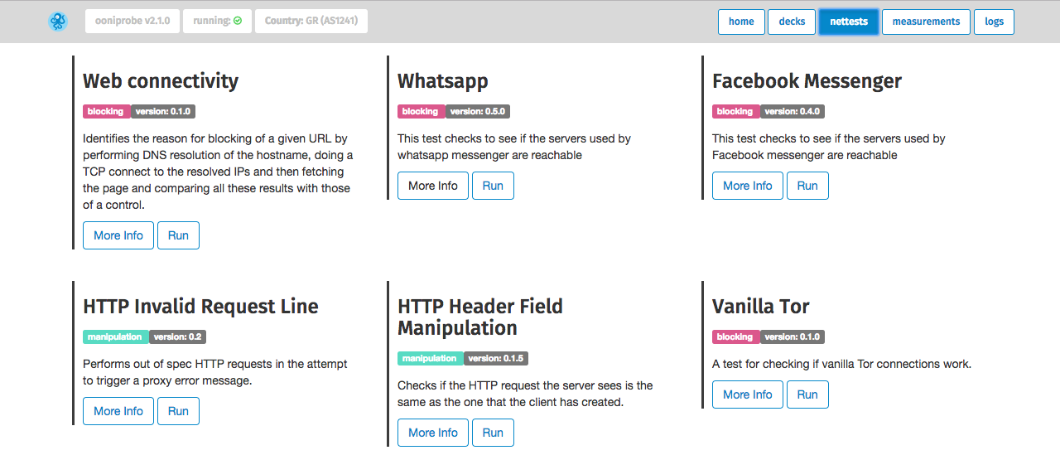Viewport: 1060px width, 455px height.
Task: Run the Facebook Messenger test
Action: click(x=807, y=186)
